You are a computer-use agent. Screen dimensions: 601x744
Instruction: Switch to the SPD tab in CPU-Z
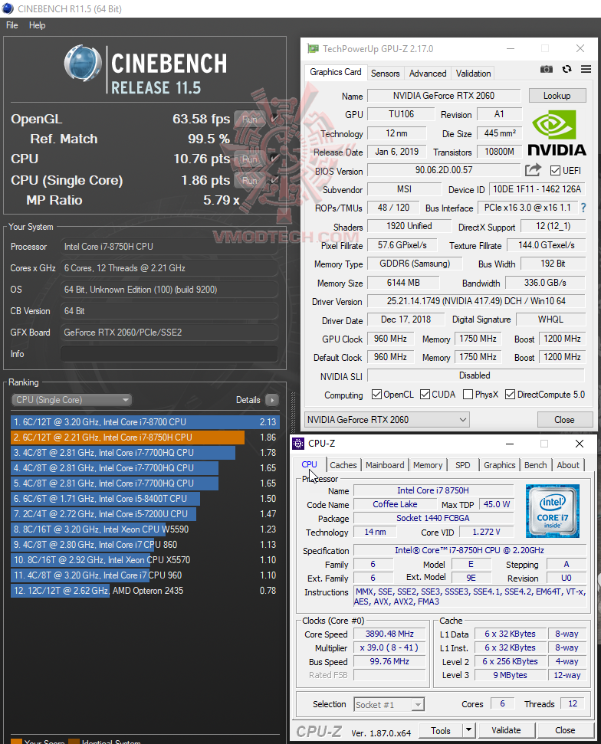(463, 465)
